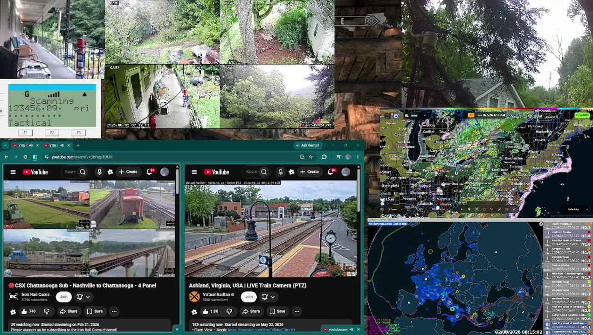Go back in browser history

click(6, 157)
